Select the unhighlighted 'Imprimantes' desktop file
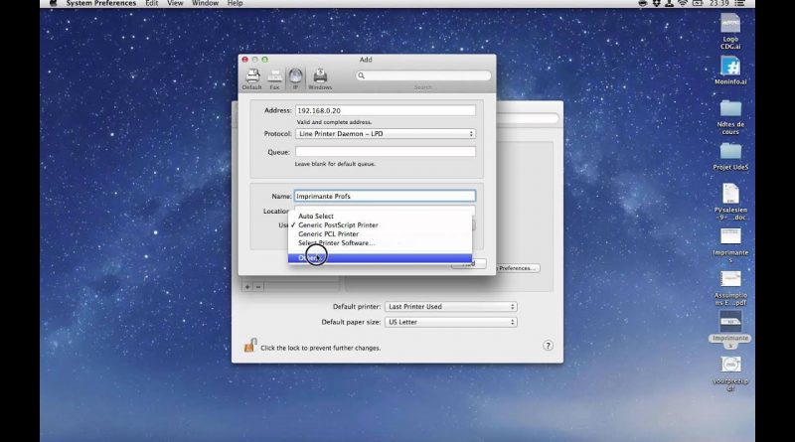This screenshot has height=442, width=795. [x=730, y=245]
